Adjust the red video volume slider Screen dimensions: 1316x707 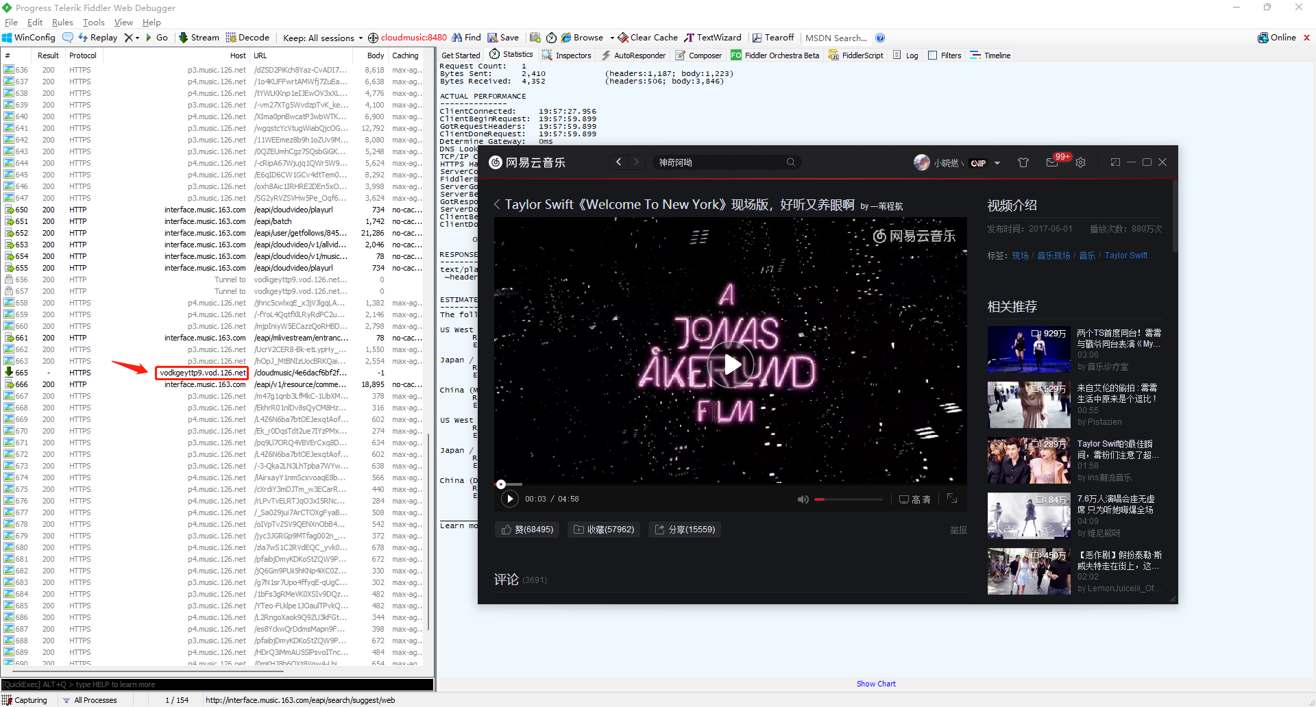pyautogui.click(x=848, y=499)
